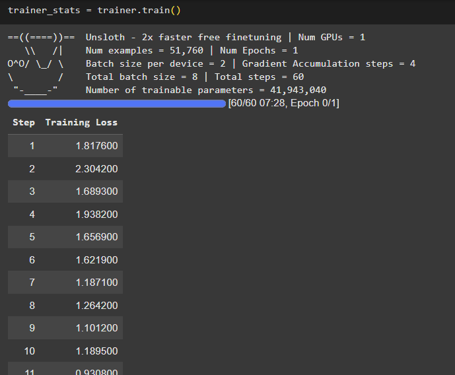Click the loss value 1.264200

tap(96, 306)
